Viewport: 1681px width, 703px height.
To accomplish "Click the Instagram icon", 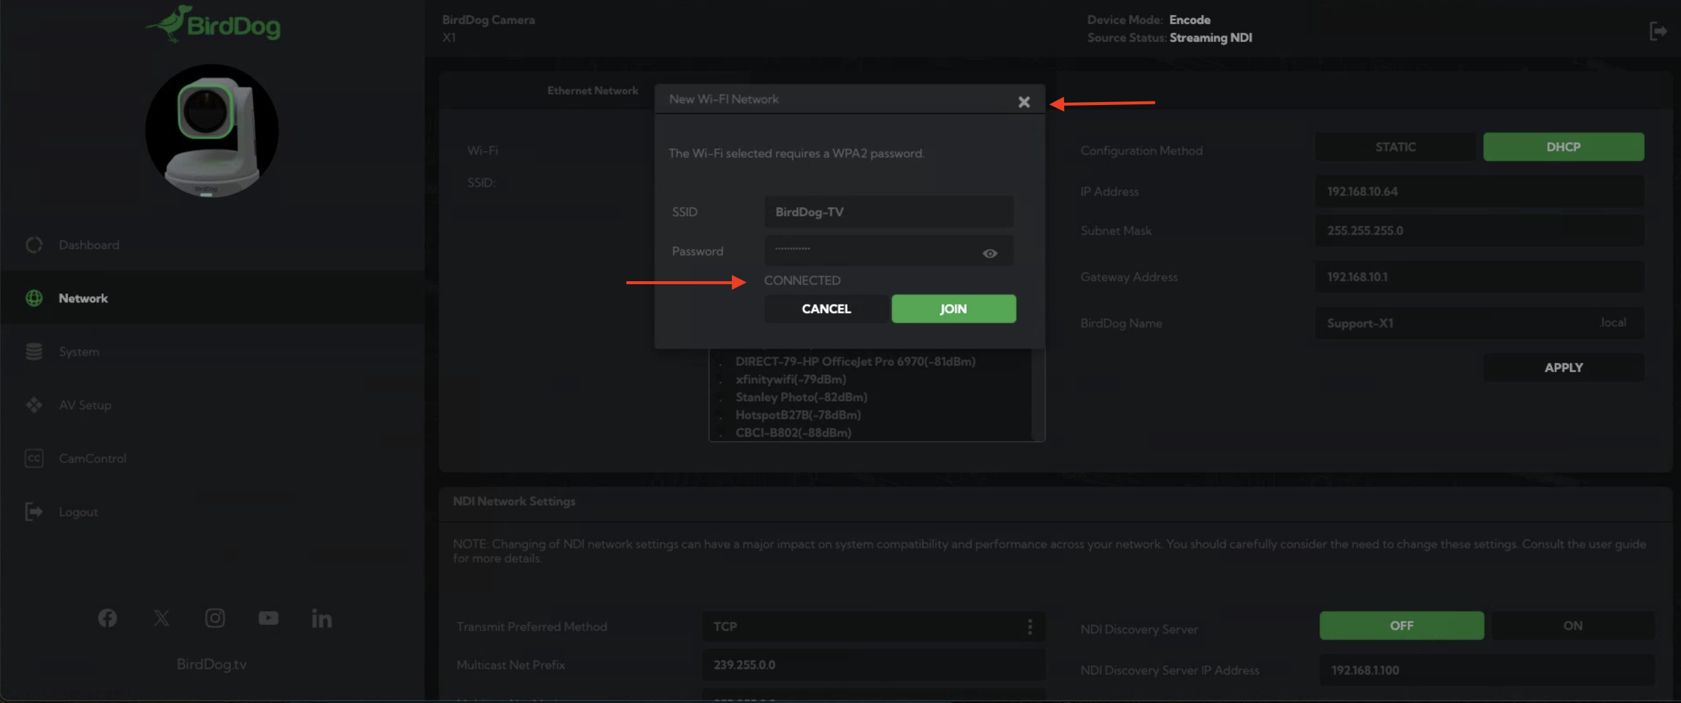I will pyautogui.click(x=215, y=618).
